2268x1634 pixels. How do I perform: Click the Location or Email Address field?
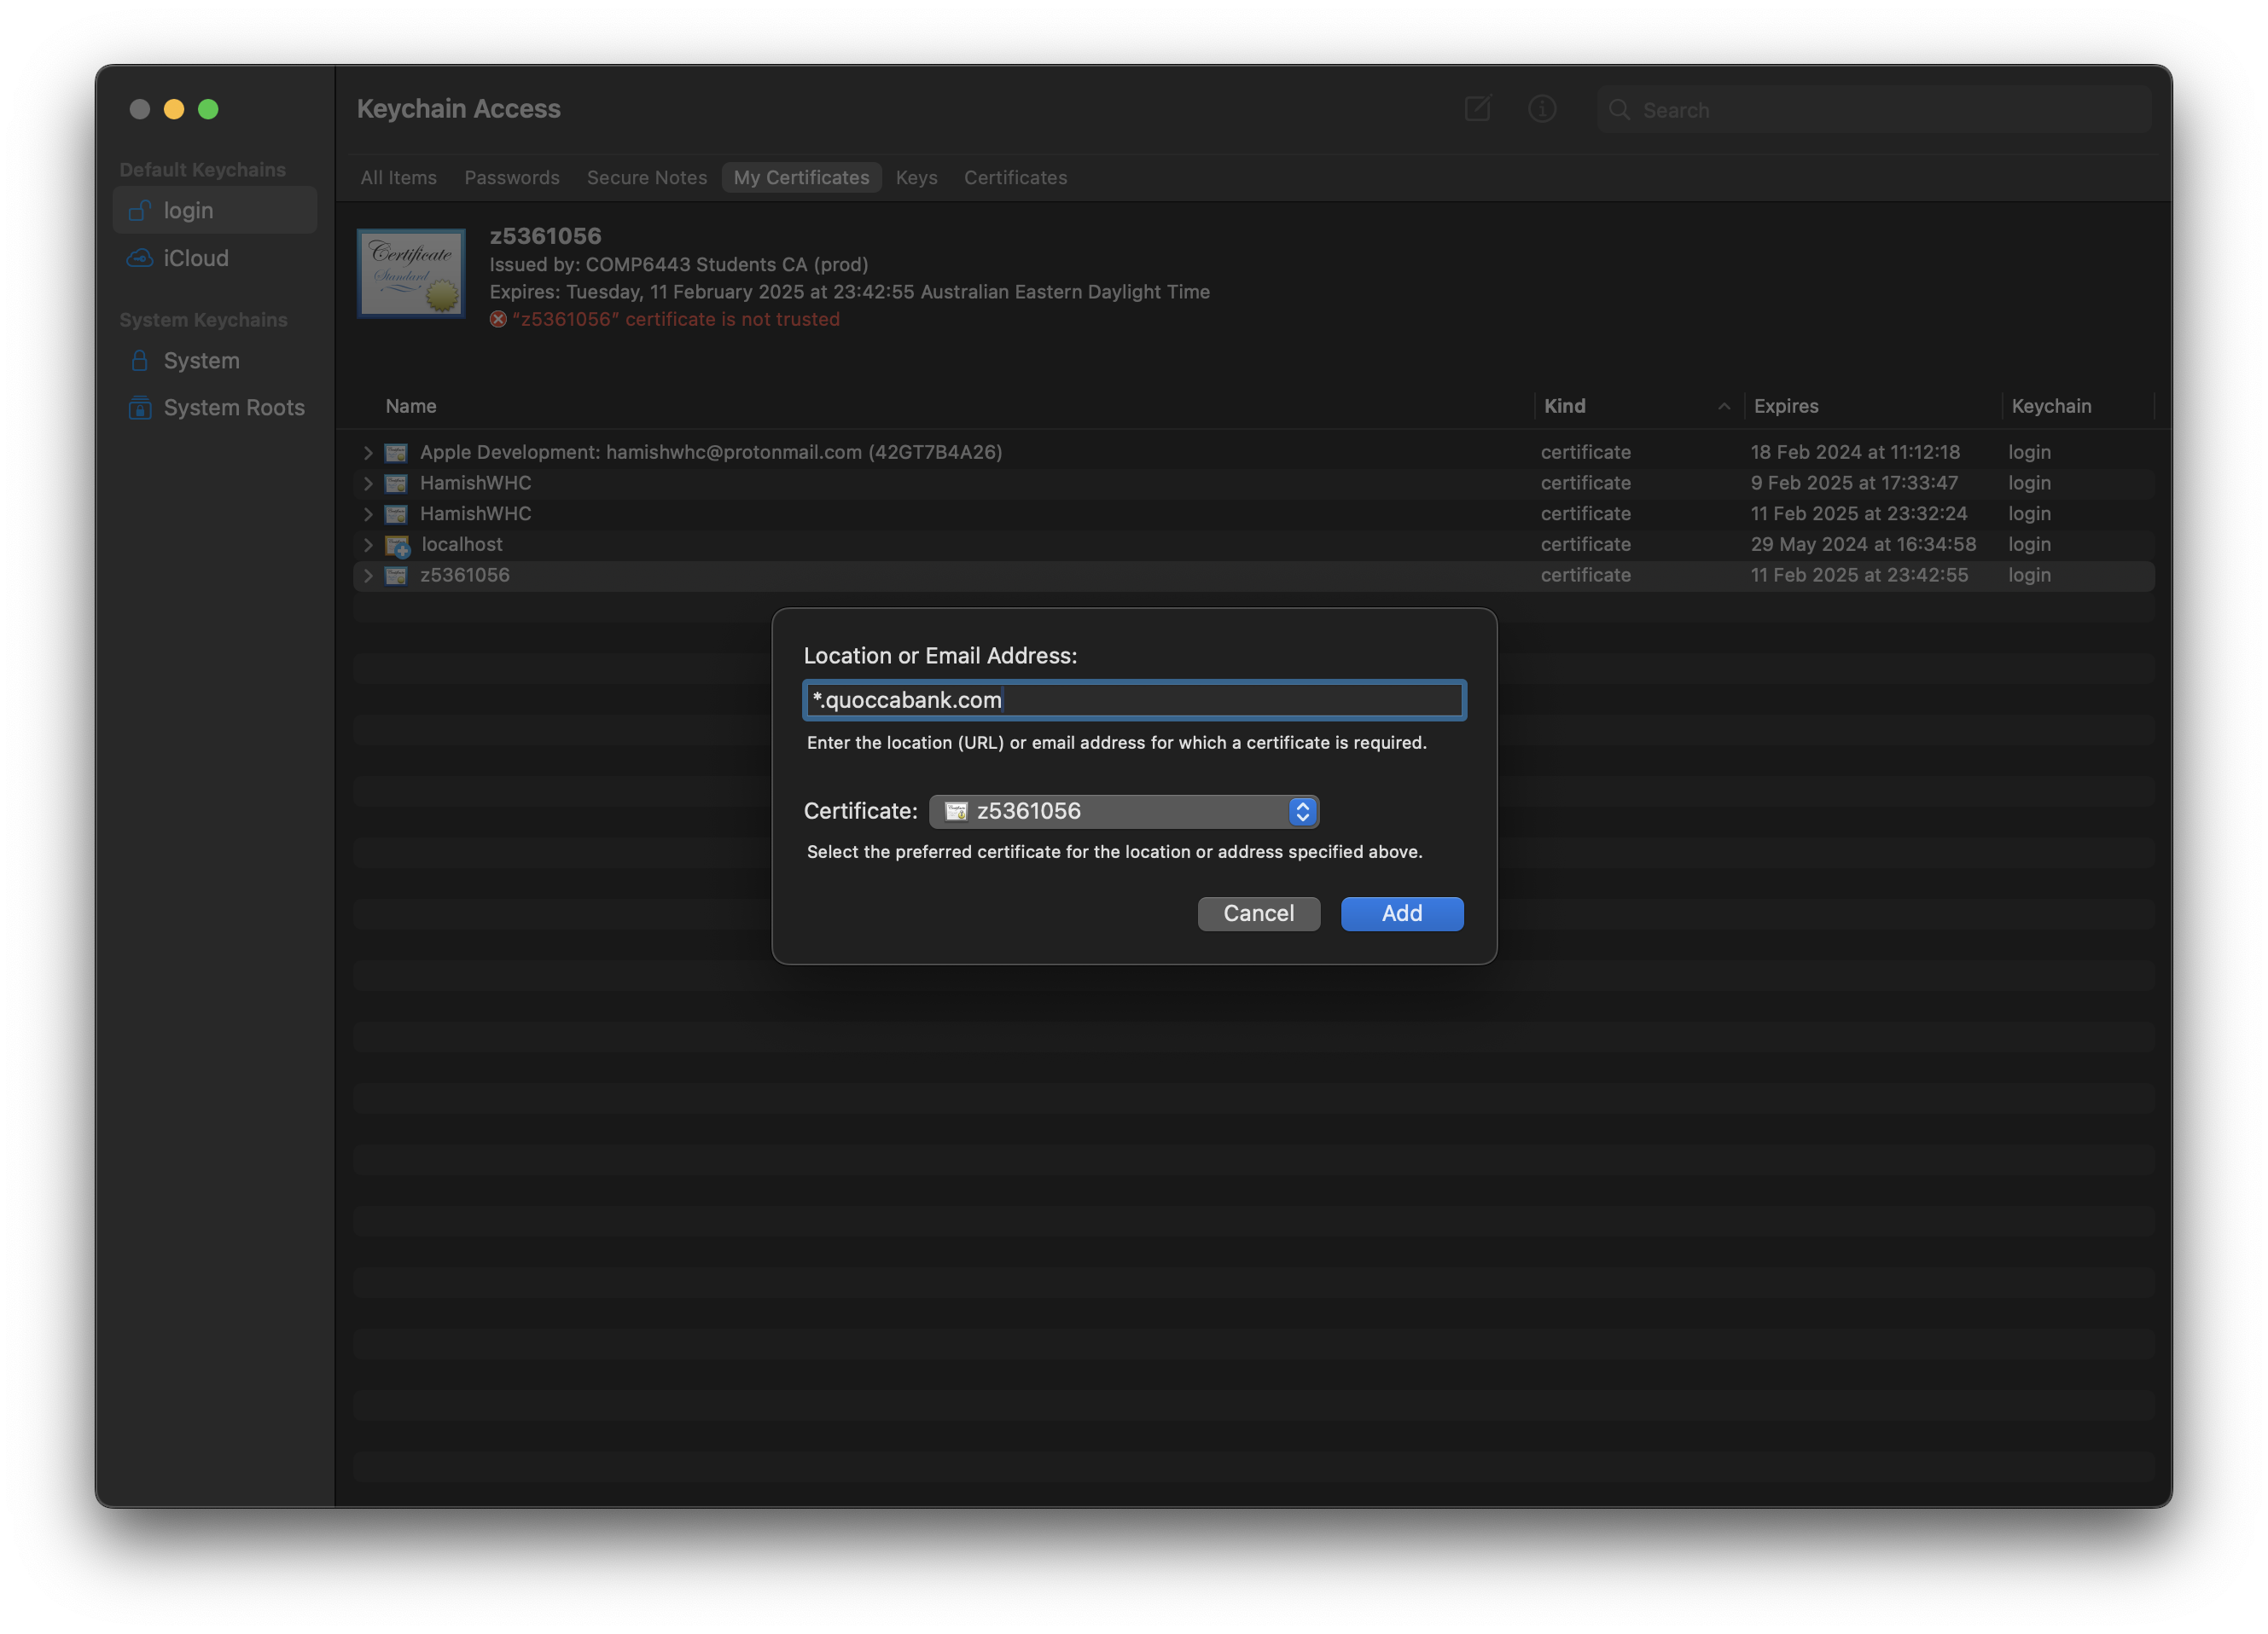tap(1134, 700)
